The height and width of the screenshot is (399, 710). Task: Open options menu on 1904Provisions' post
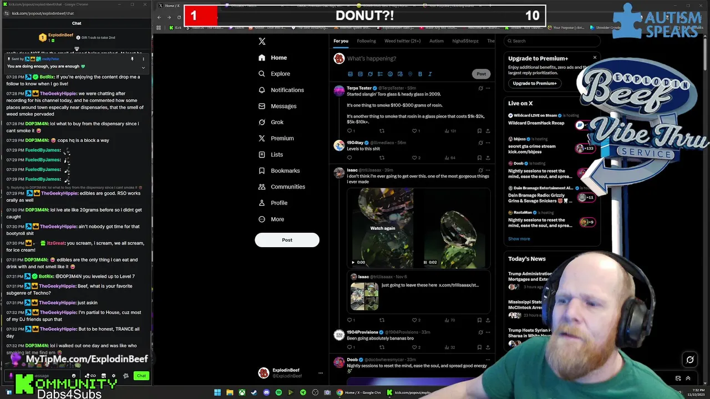click(x=488, y=332)
